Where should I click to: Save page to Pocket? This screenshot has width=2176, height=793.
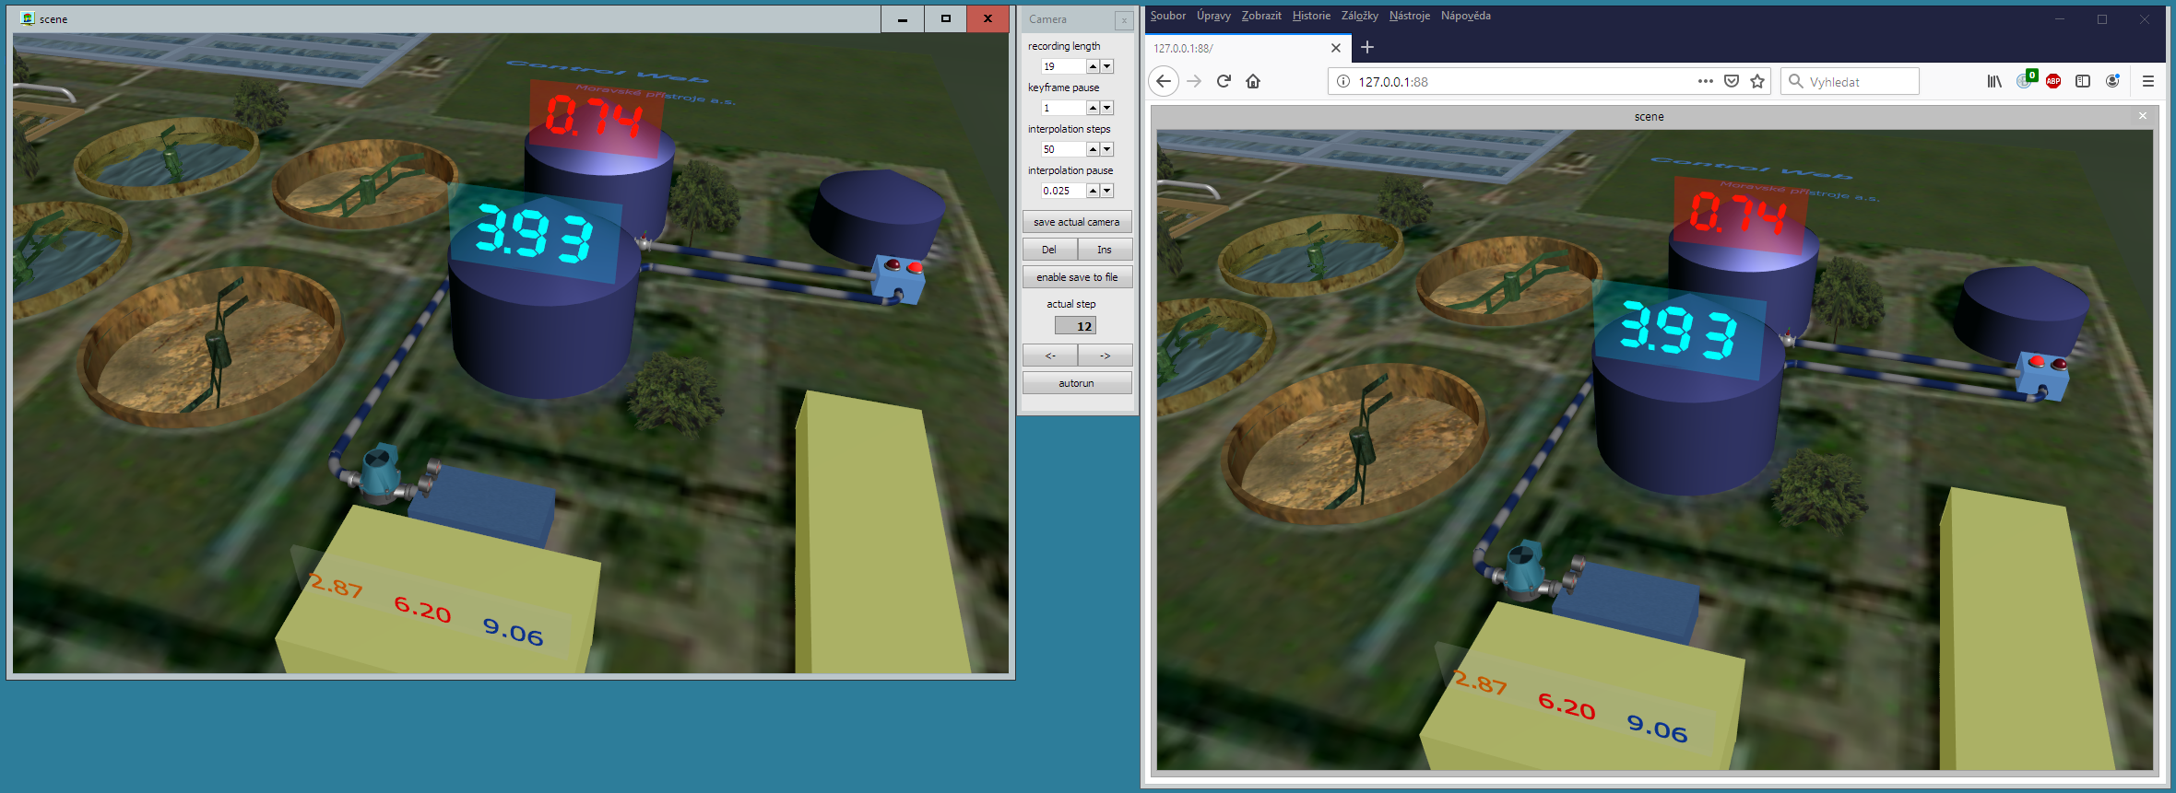(1732, 81)
